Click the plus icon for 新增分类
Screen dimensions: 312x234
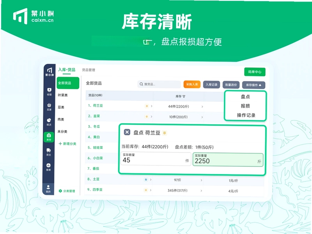pos(60,144)
